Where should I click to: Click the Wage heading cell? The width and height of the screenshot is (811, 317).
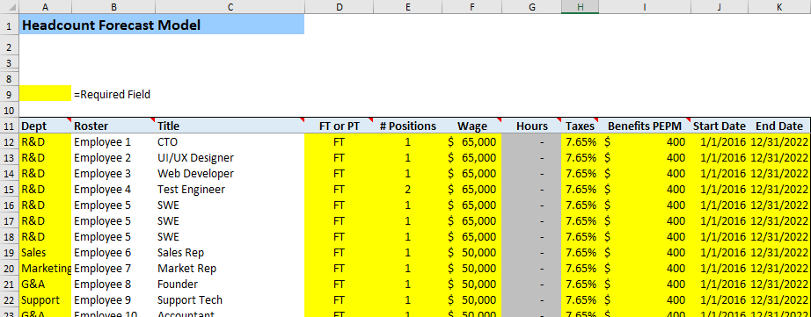[471, 126]
